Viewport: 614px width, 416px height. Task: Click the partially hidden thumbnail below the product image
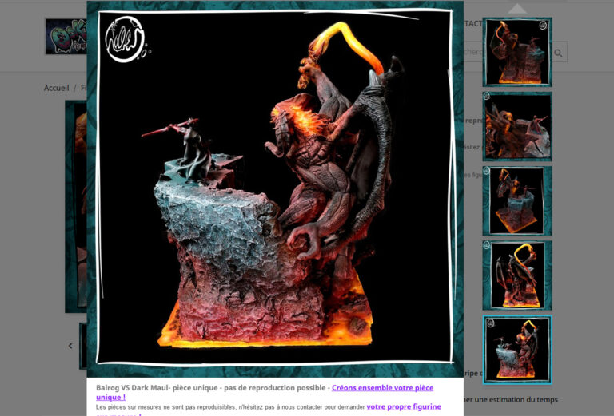pyautogui.click(x=82, y=346)
